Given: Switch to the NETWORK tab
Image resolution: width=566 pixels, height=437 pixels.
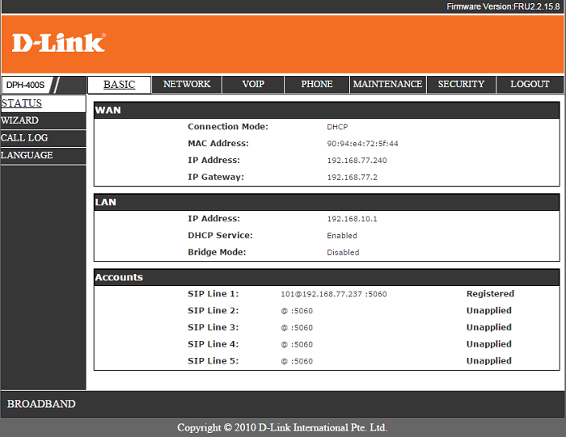Looking at the screenshot, I should (187, 84).
